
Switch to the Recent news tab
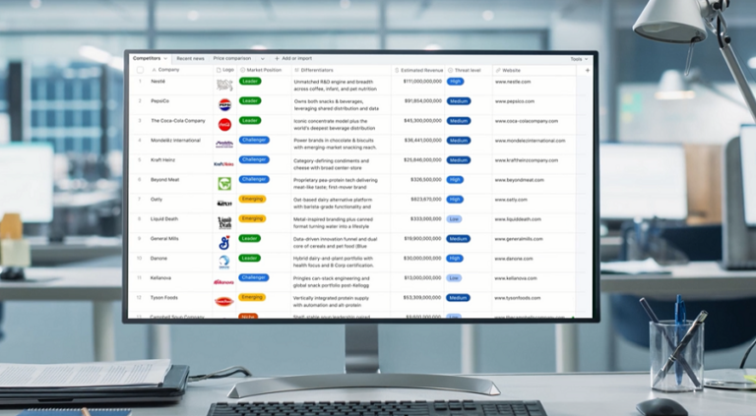190,58
